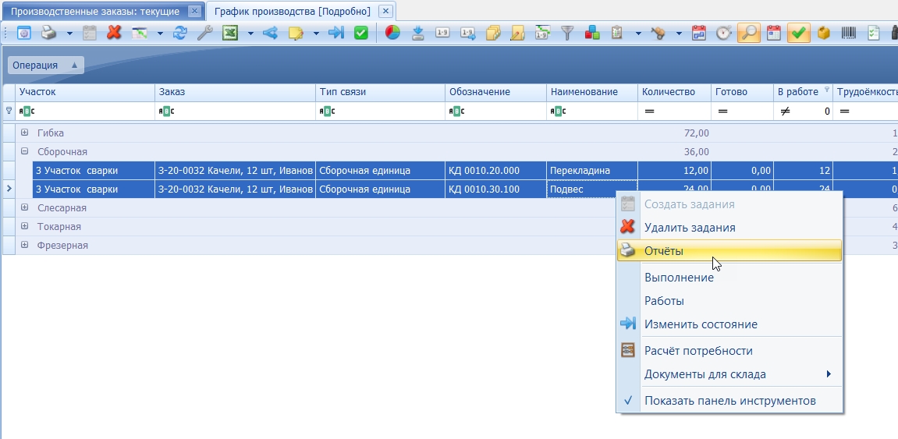898x439 pixels.
Task: Open the dropdown arrow beside Excel icon
Action: coord(250,34)
